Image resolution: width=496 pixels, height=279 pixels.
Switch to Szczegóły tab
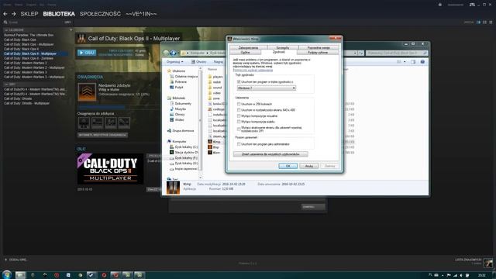[x=282, y=48]
